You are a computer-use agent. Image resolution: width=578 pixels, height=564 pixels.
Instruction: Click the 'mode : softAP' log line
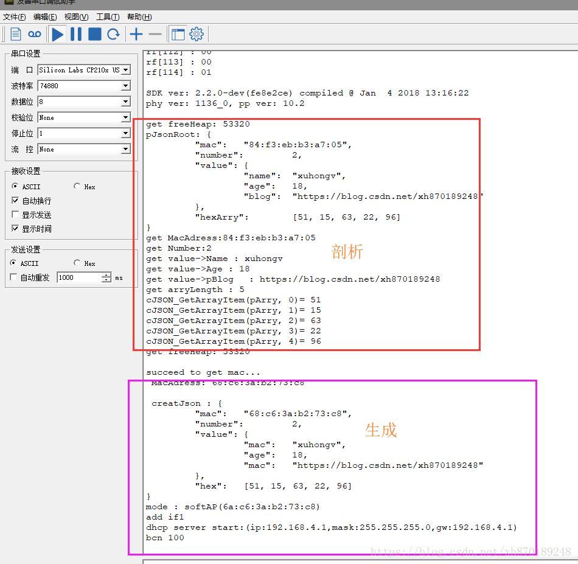point(233,507)
